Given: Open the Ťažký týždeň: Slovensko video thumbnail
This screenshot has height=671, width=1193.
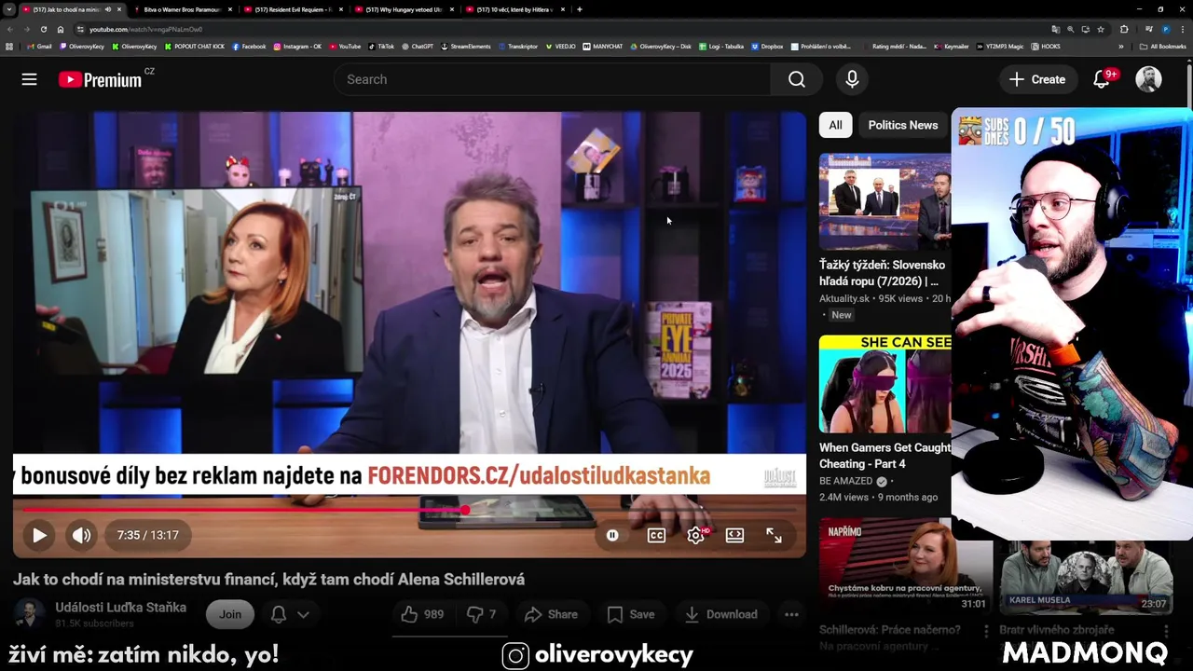Looking at the screenshot, I should (885, 201).
